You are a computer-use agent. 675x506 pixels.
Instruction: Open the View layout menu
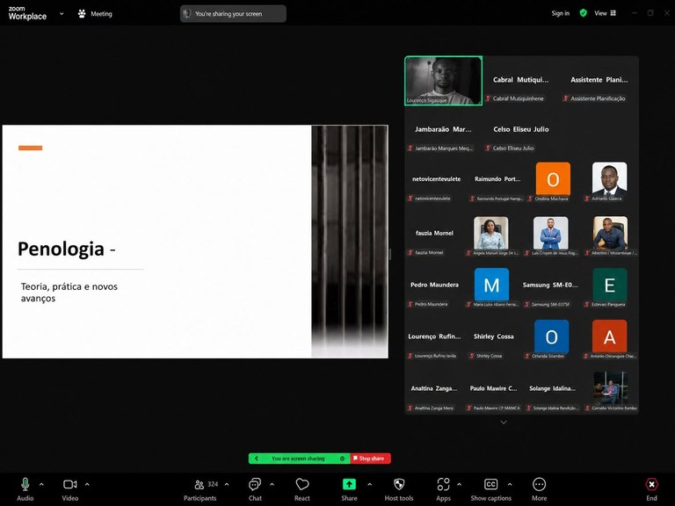coord(605,13)
